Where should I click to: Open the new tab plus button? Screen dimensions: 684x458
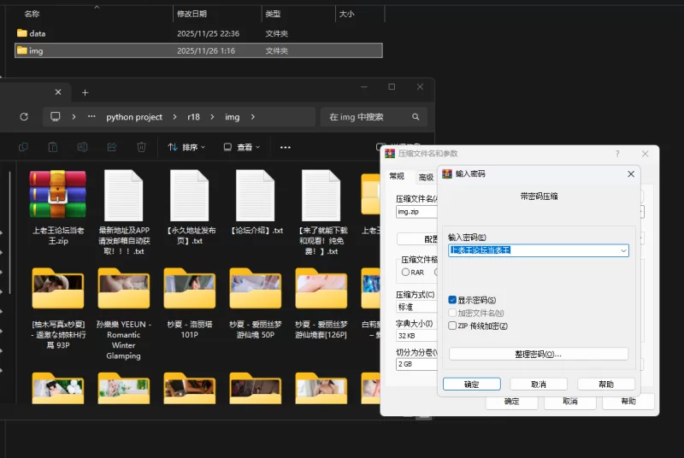[85, 92]
